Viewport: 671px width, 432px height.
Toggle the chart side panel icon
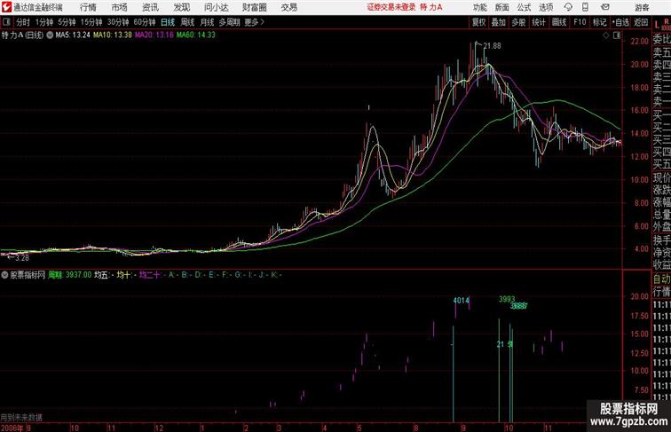pyautogui.click(x=617, y=36)
